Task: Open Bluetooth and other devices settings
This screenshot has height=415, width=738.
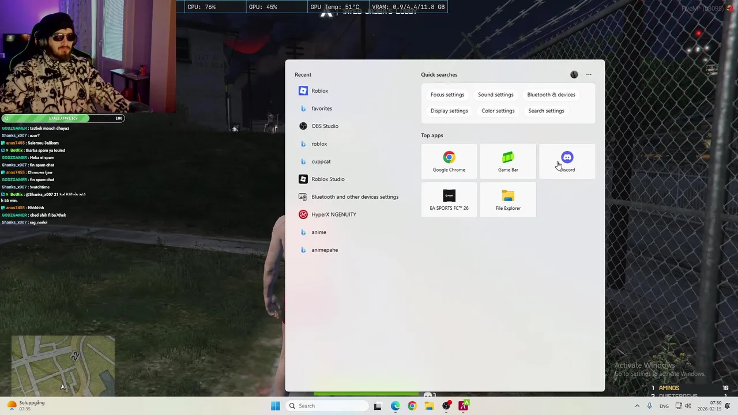Action: [x=348, y=197]
